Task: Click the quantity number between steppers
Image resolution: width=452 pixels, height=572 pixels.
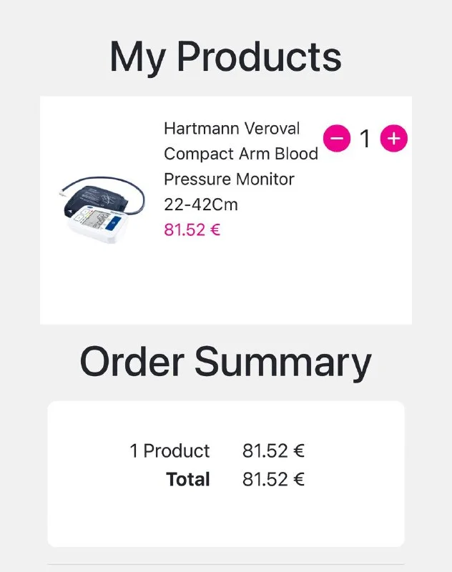Action: point(365,139)
